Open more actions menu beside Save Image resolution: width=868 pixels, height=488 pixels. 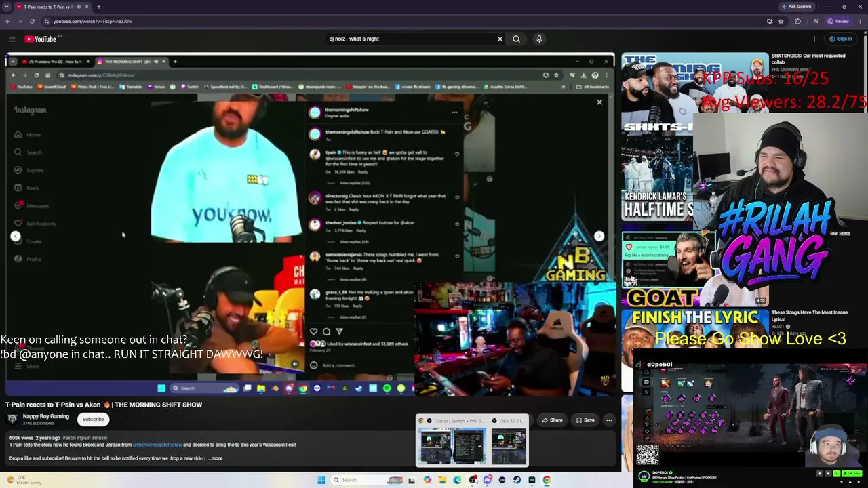pyautogui.click(x=609, y=420)
